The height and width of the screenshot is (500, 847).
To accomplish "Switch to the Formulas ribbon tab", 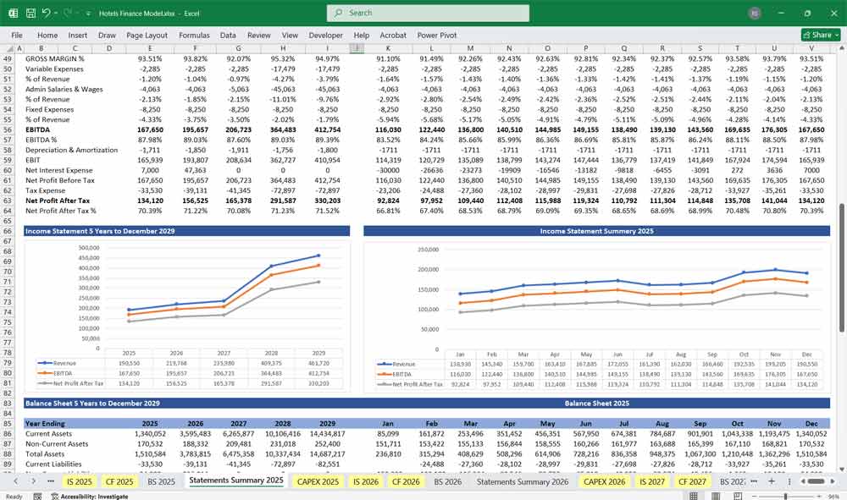I will (x=194, y=35).
